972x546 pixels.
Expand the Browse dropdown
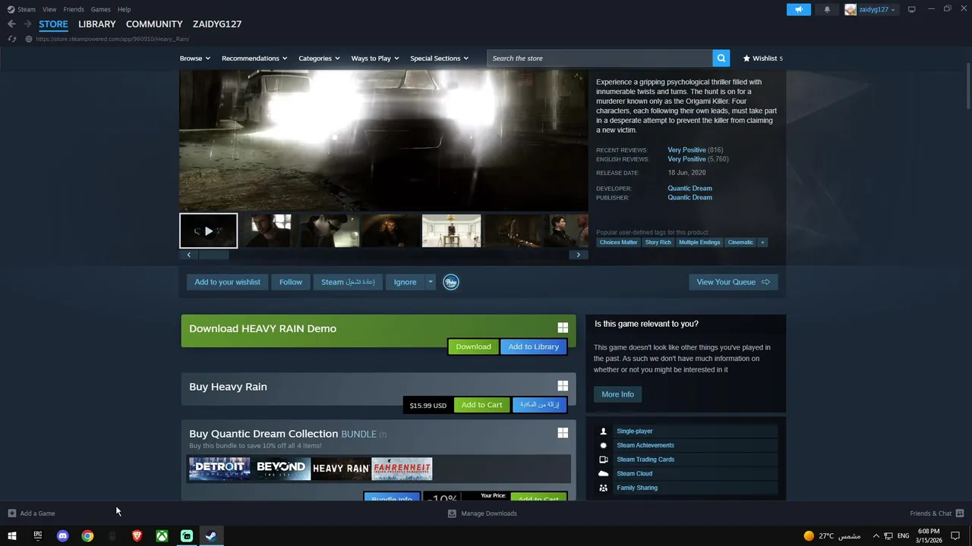(195, 58)
